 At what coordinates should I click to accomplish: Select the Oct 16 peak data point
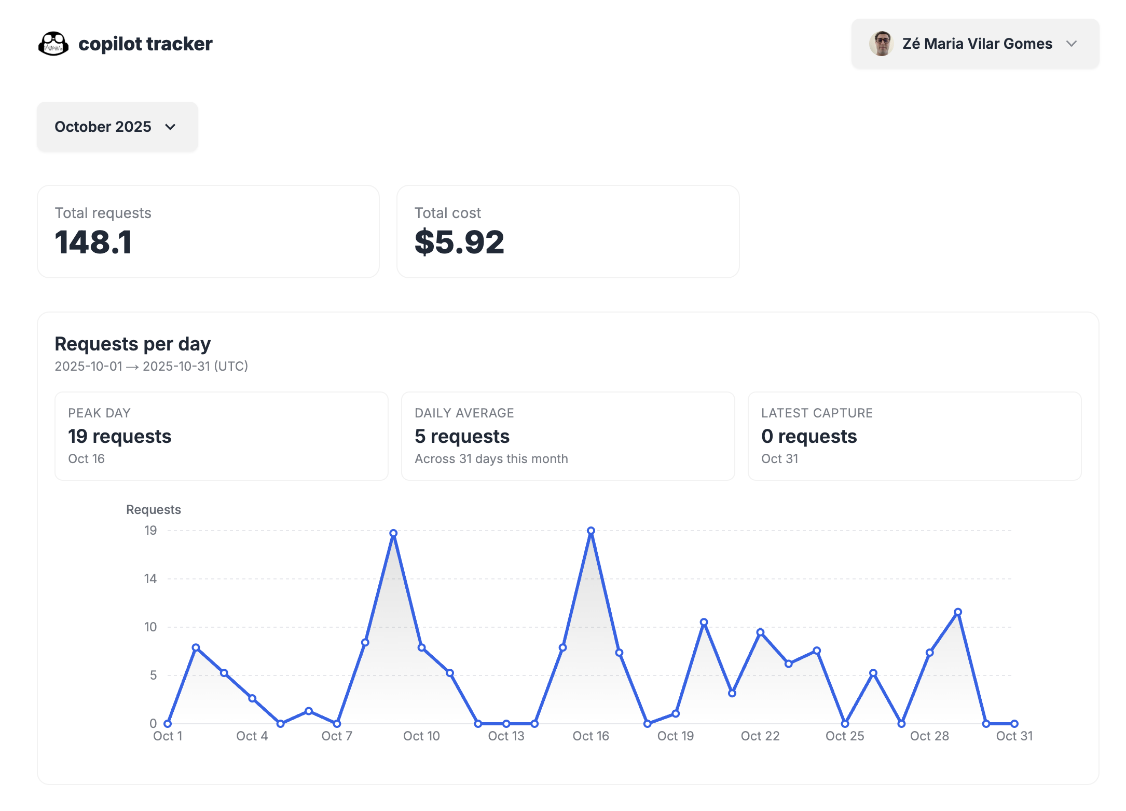tap(591, 531)
